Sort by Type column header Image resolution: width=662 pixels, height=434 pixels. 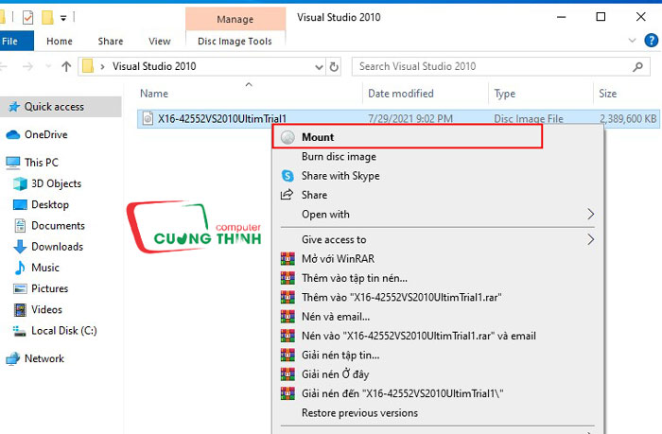504,94
